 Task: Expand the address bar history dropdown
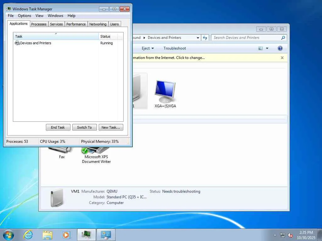(x=197, y=38)
